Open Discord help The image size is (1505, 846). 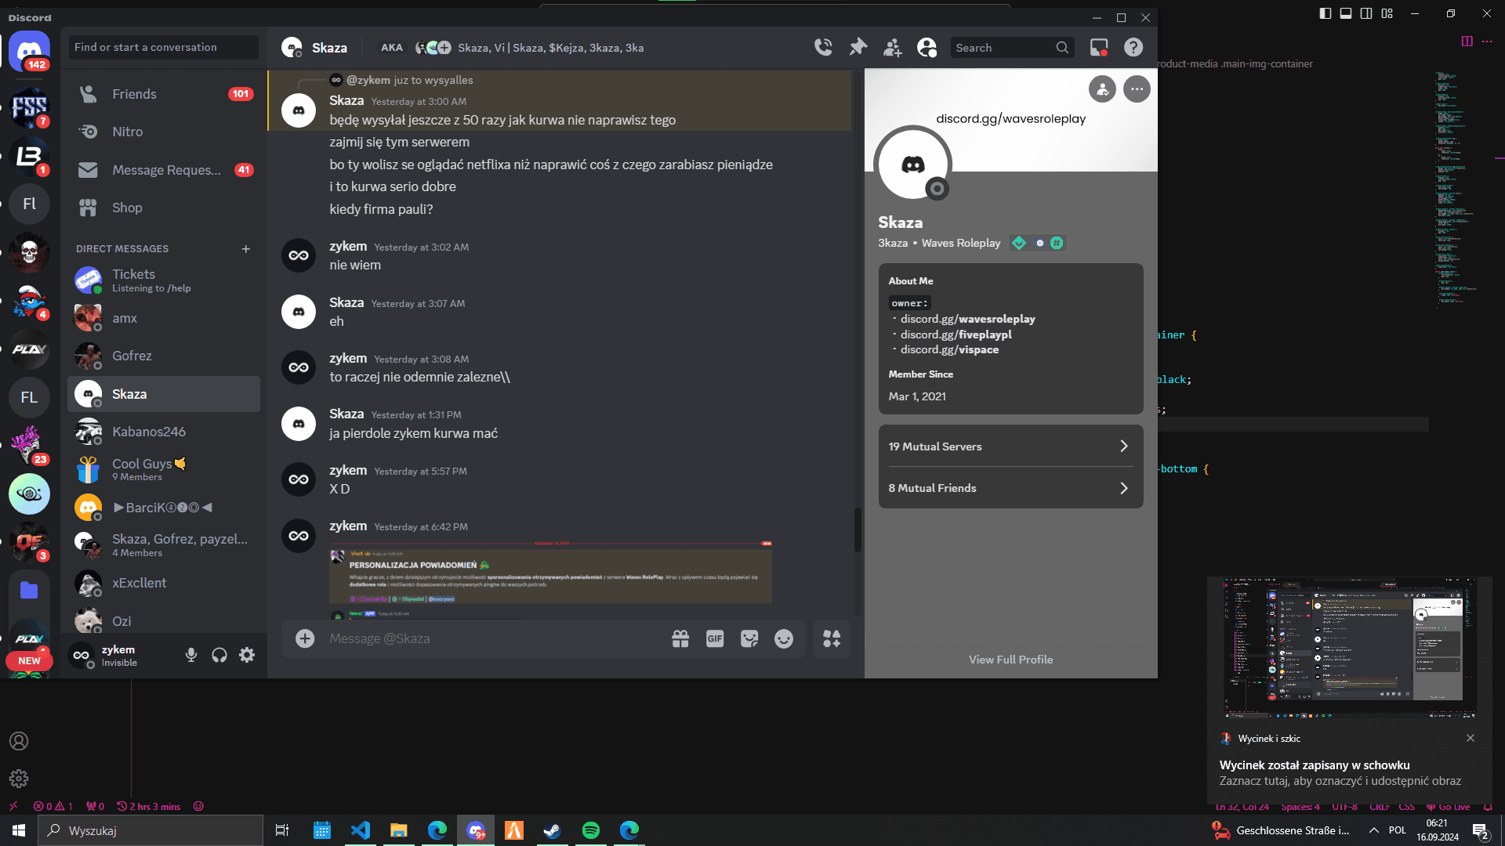tap(1133, 48)
